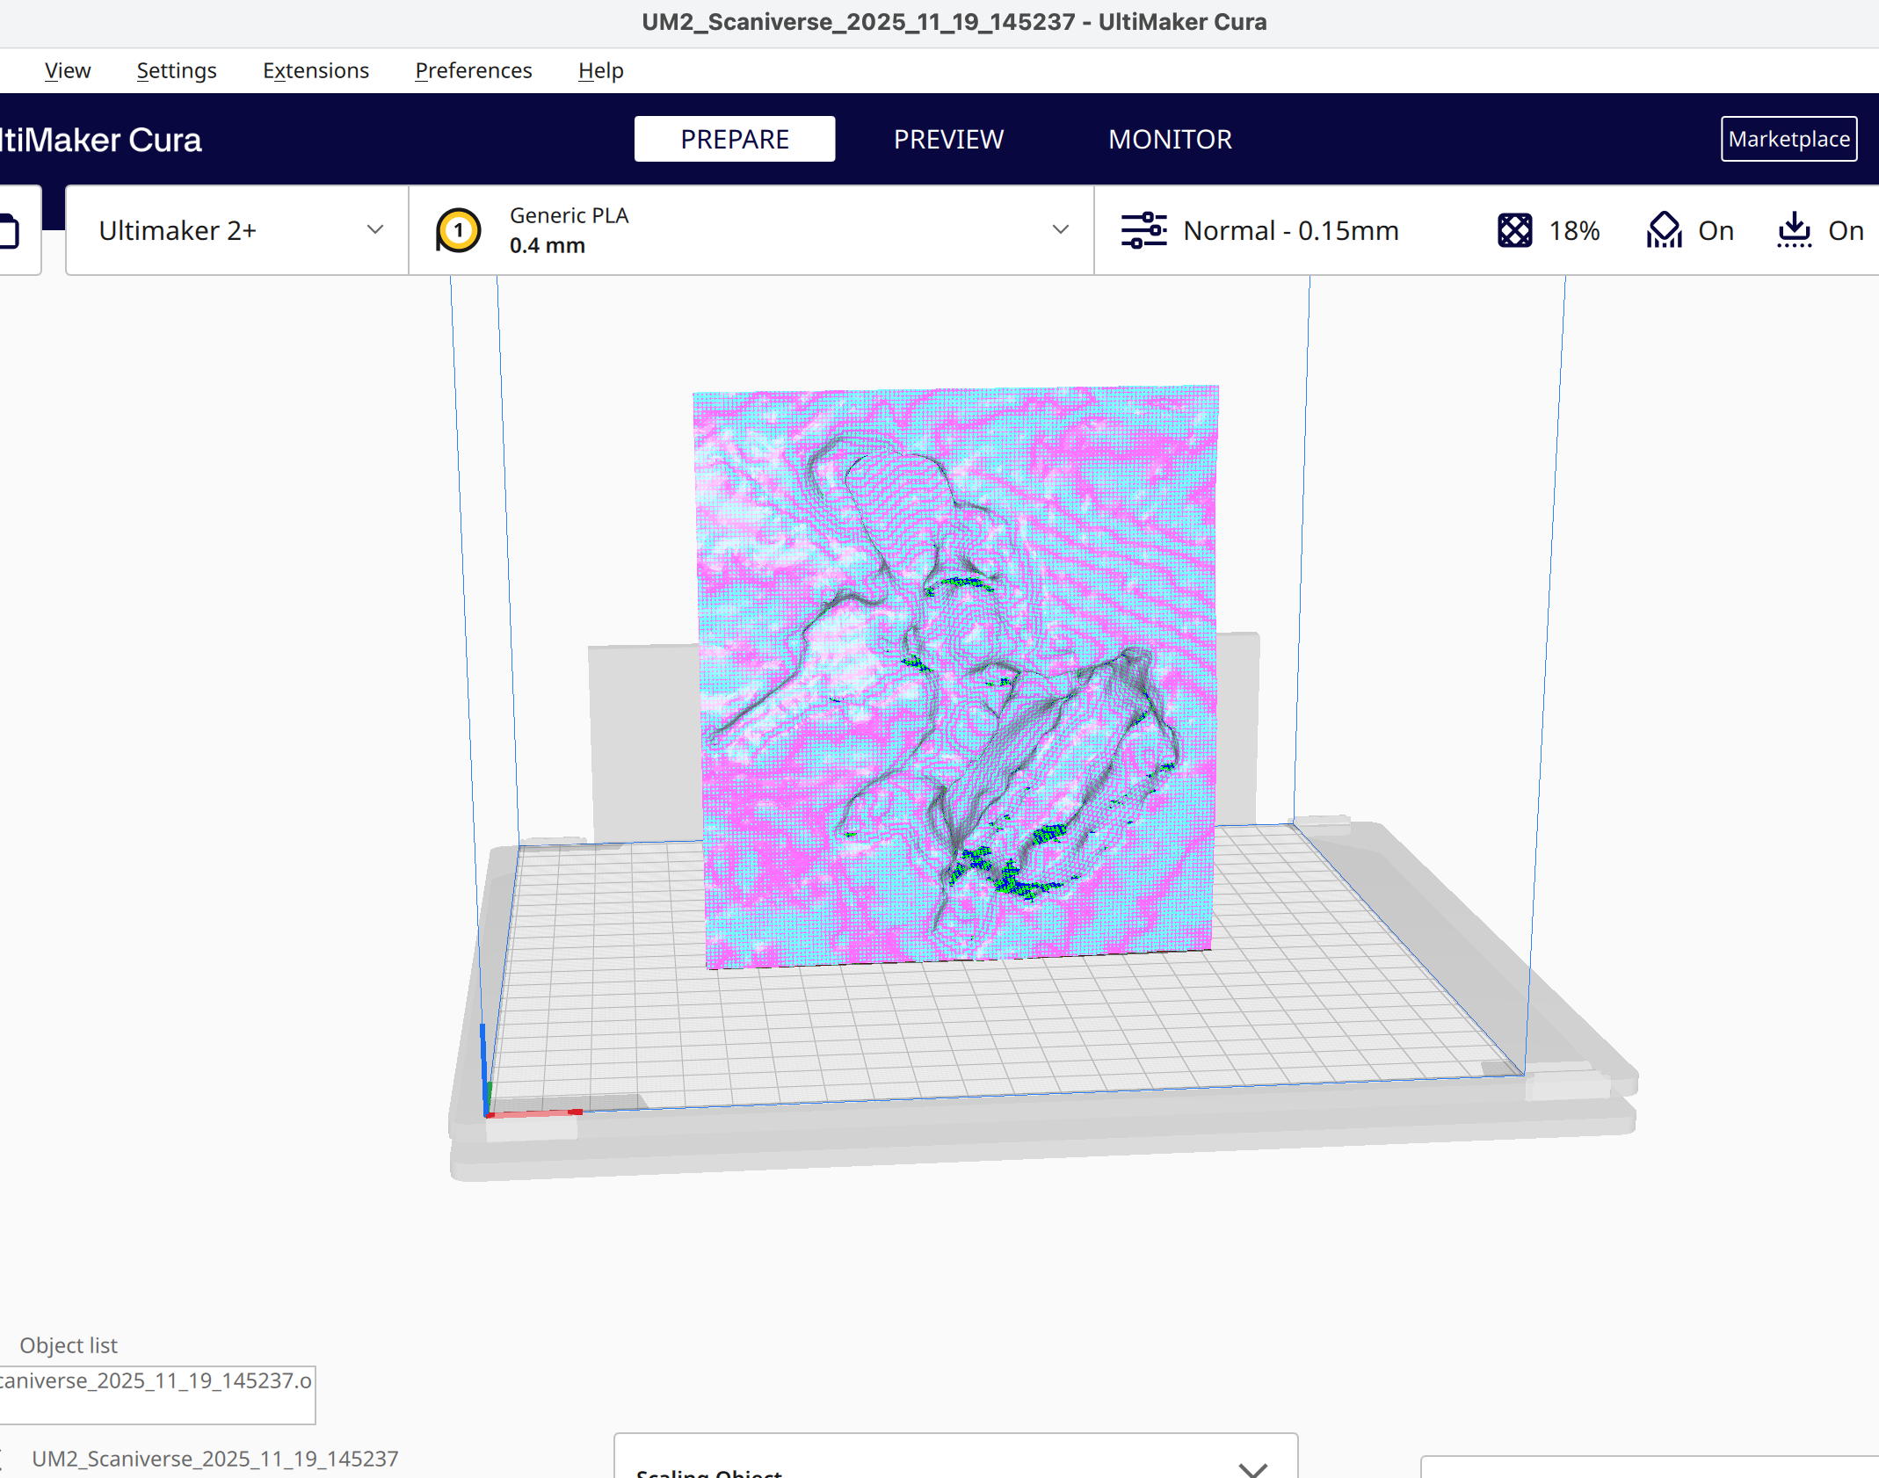This screenshot has width=1879, height=1478.
Task: Click the 18% infill percentage value
Action: pyautogui.click(x=1572, y=230)
